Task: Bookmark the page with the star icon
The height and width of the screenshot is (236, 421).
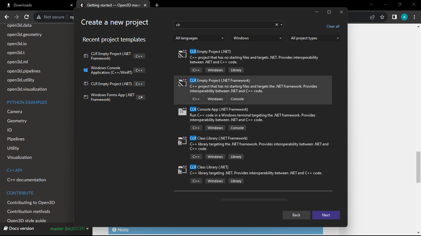Action: pos(382,17)
